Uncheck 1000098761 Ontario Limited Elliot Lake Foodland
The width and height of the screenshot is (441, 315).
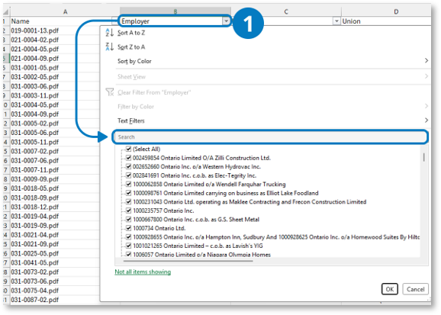click(x=128, y=193)
